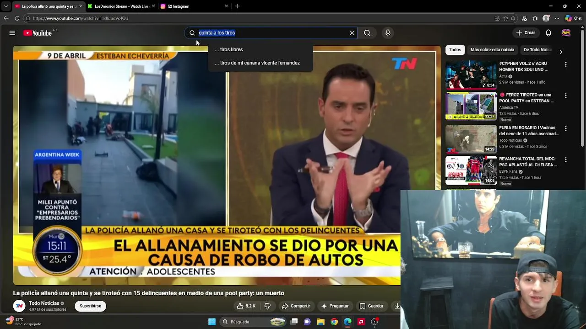Open Copilot Chat in the browser
586x329 pixels.
click(x=573, y=18)
